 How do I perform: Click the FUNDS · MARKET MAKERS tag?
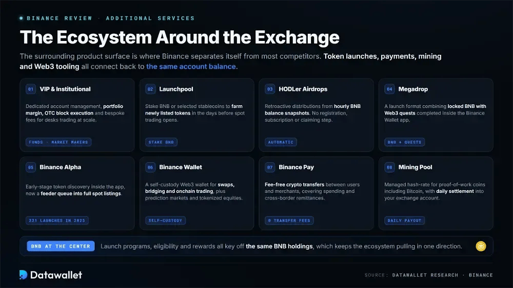(x=58, y=142)
